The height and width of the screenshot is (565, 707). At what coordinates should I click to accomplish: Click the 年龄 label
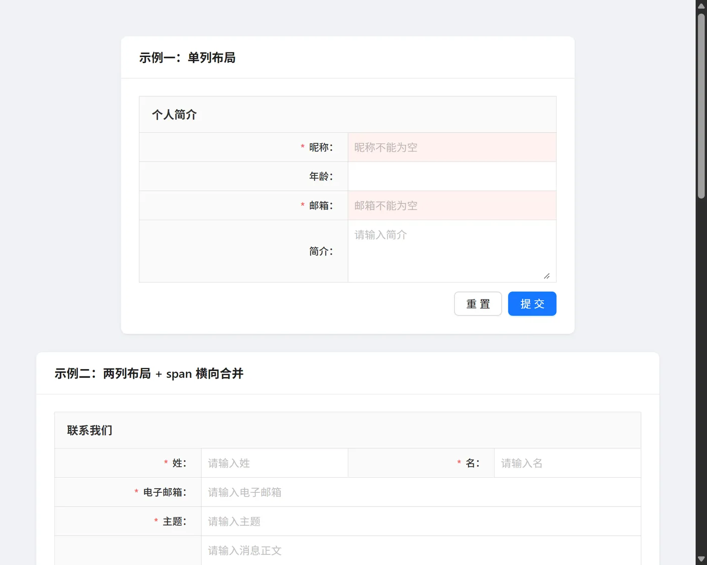pos(321,176)
